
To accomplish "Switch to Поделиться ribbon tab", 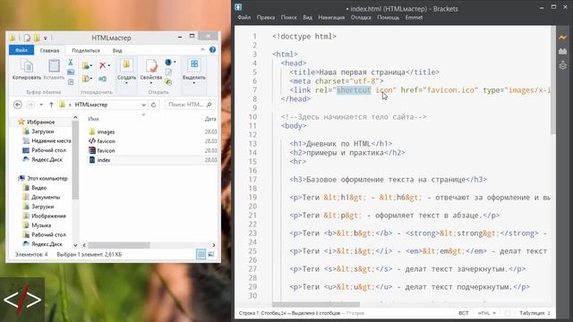I will (86, 50).
